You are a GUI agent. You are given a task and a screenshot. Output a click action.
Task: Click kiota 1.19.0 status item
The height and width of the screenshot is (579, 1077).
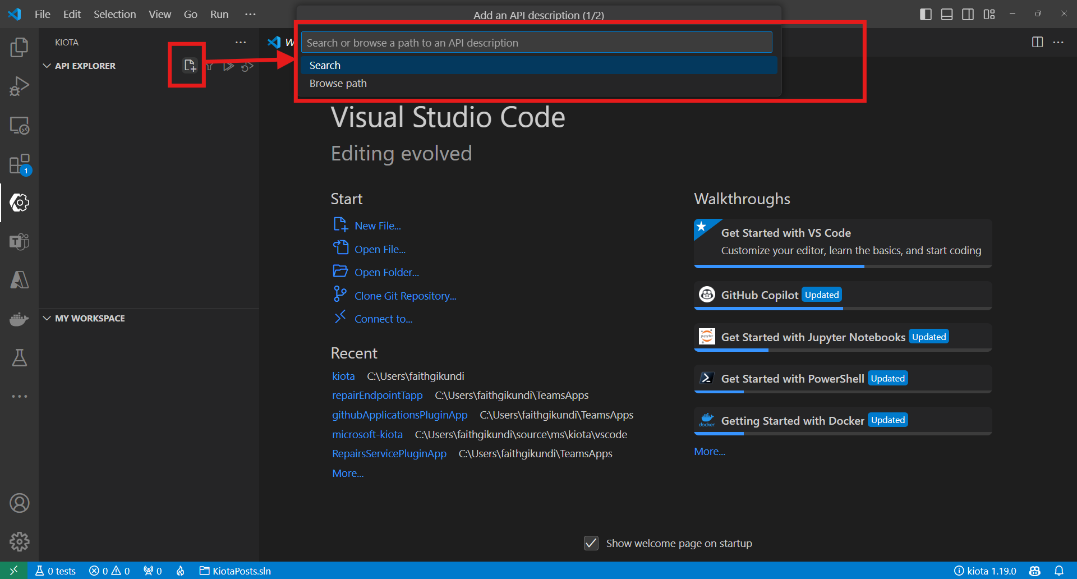[985, 571]
